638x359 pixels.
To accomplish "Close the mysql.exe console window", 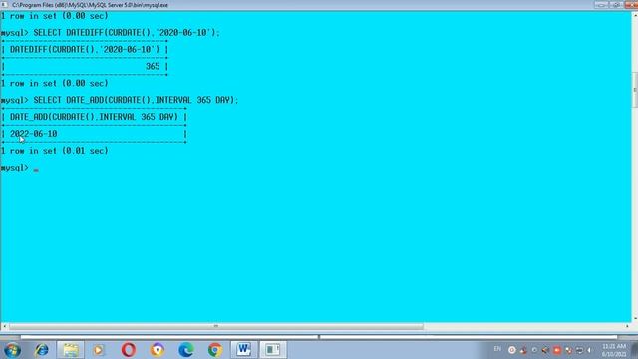I will [631, 5].
